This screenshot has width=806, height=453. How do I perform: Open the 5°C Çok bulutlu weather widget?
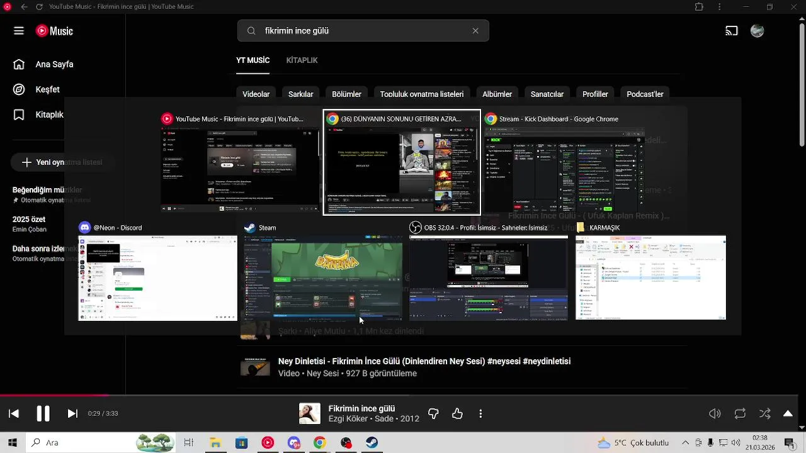pos(633,443)
